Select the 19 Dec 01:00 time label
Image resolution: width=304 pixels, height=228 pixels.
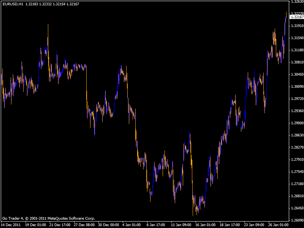(36, 225)
